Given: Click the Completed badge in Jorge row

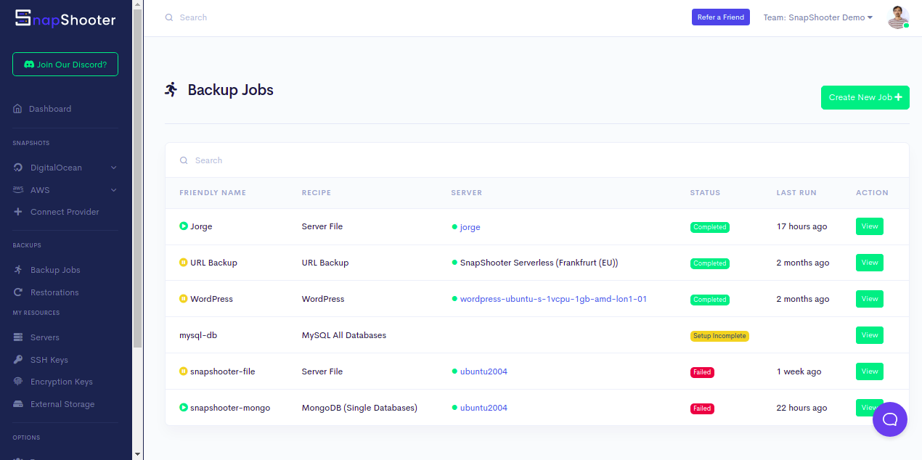Looking at the screenshot, I should pyautogui.click(x=710, y=227).
